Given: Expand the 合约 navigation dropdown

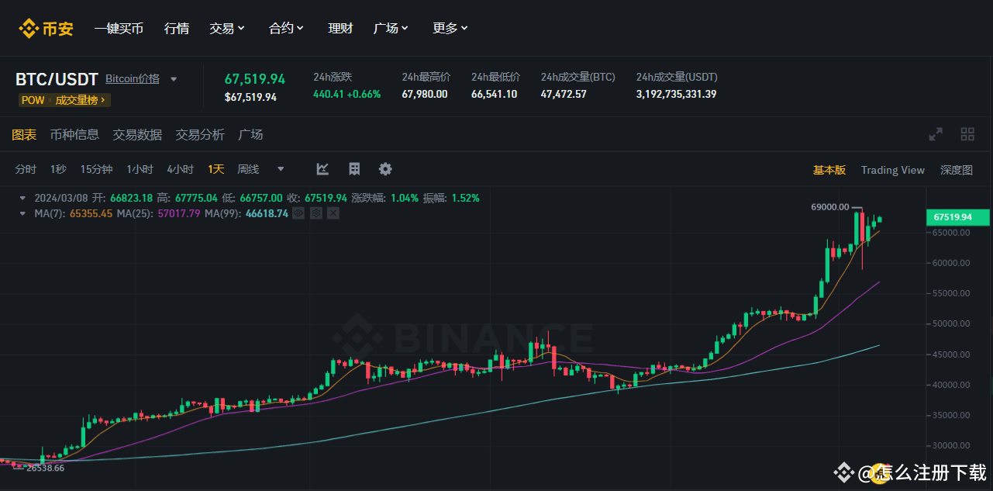Looking at the screenshot, I should point(285,28).
